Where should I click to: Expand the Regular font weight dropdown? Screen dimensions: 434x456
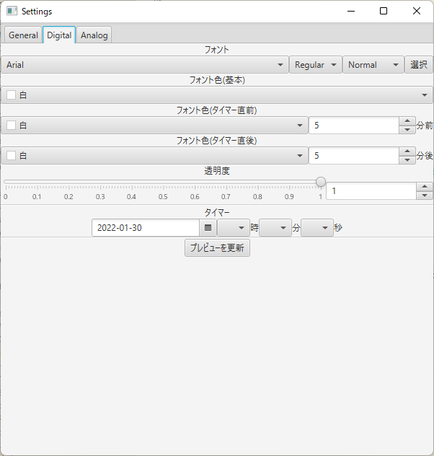pyautogui.click(x=316, y=65)
